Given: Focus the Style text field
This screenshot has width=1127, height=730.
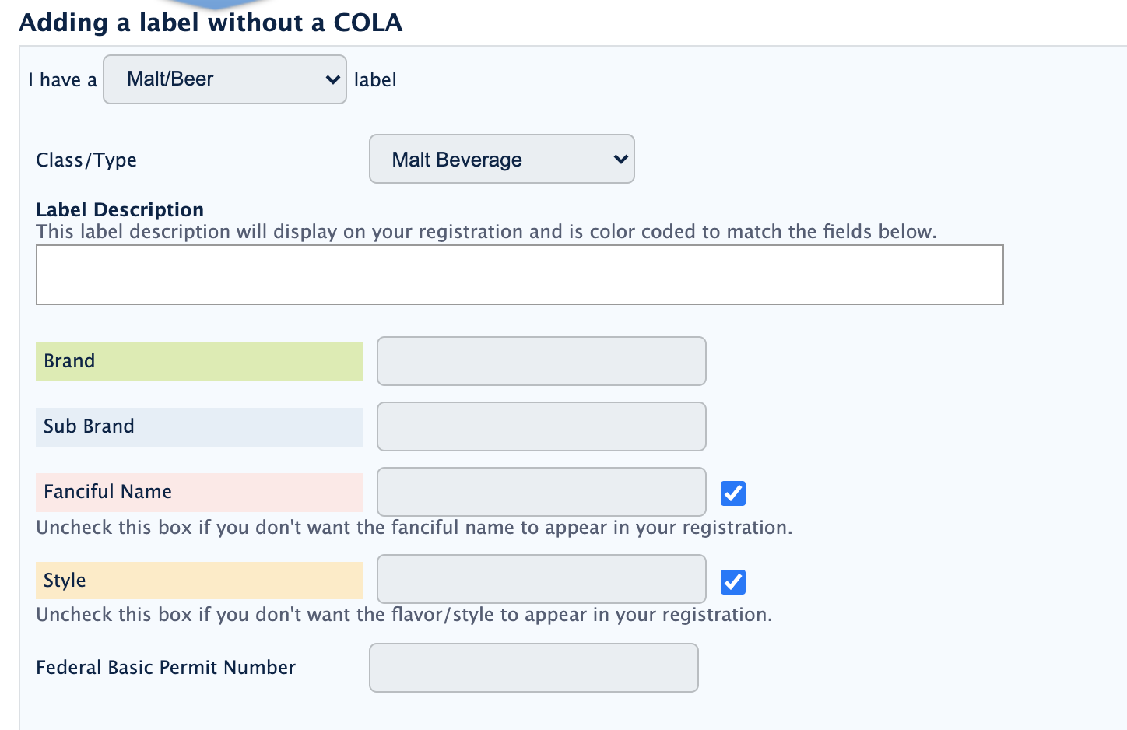Looking at the screenshot, I should tap(541, 579).
